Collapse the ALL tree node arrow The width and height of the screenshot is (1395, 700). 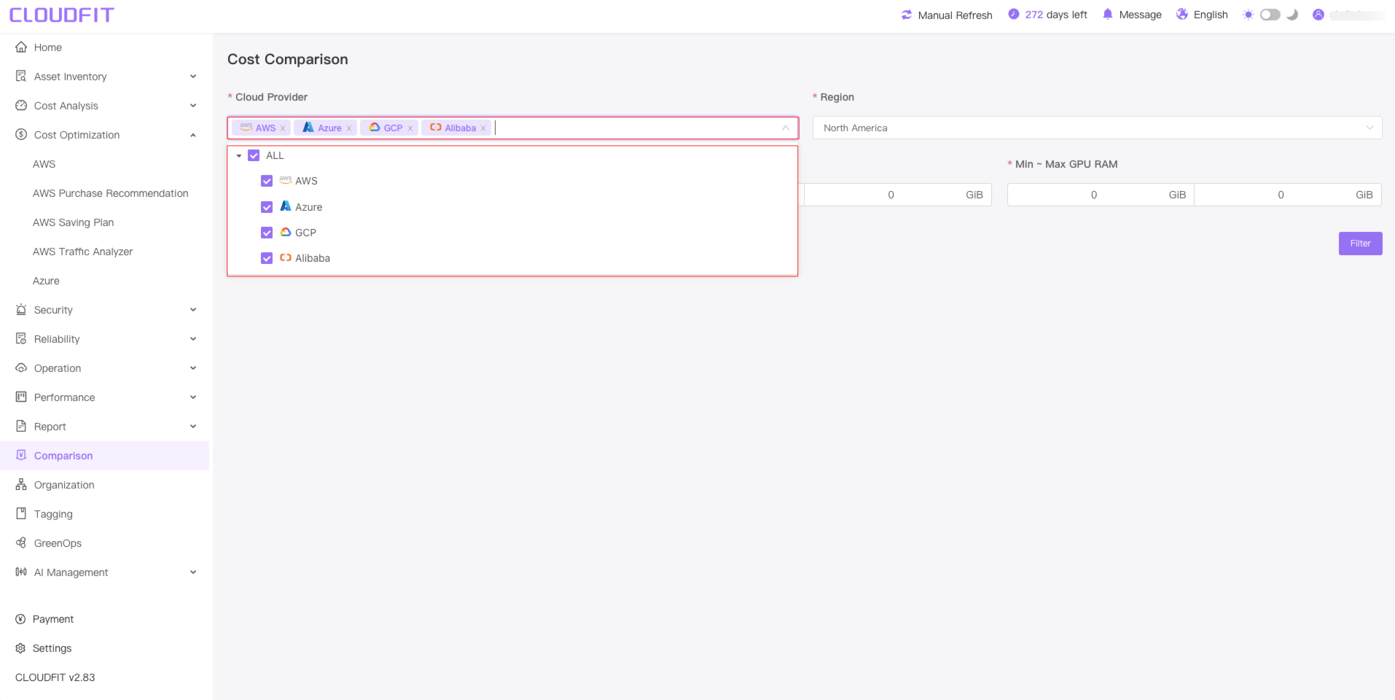pyautogui.click(x=239, y=155)
